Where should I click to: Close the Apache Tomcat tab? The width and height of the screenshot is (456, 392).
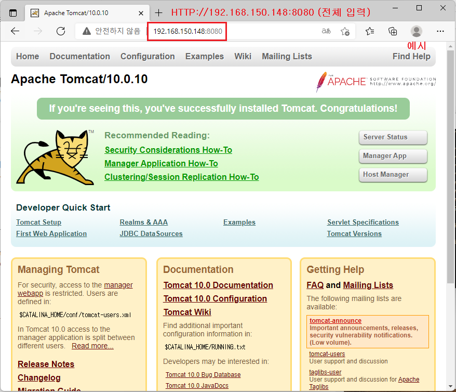pos(141,13)
